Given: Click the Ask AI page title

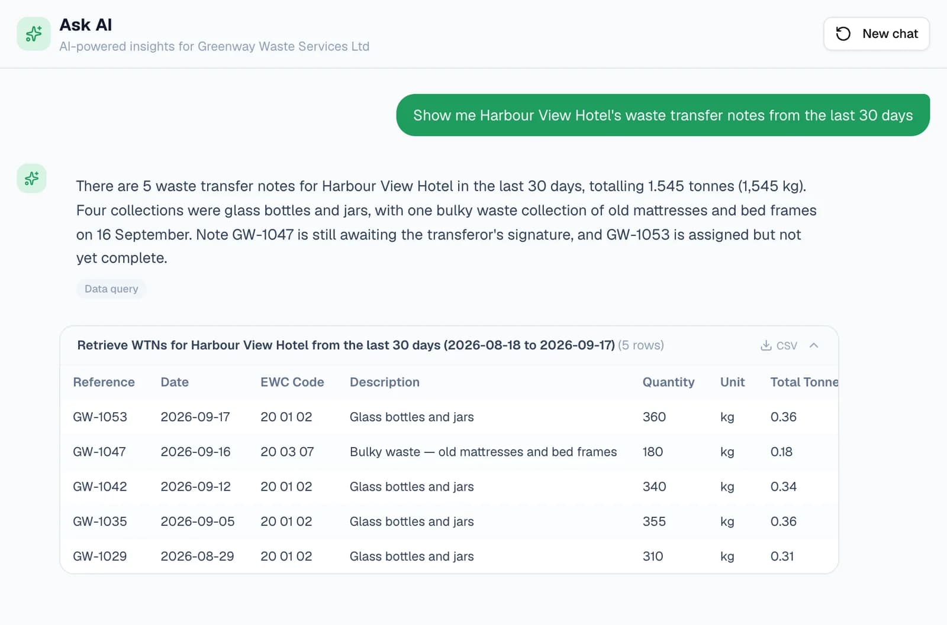Looking at the screenshot, I should (86, 25).
